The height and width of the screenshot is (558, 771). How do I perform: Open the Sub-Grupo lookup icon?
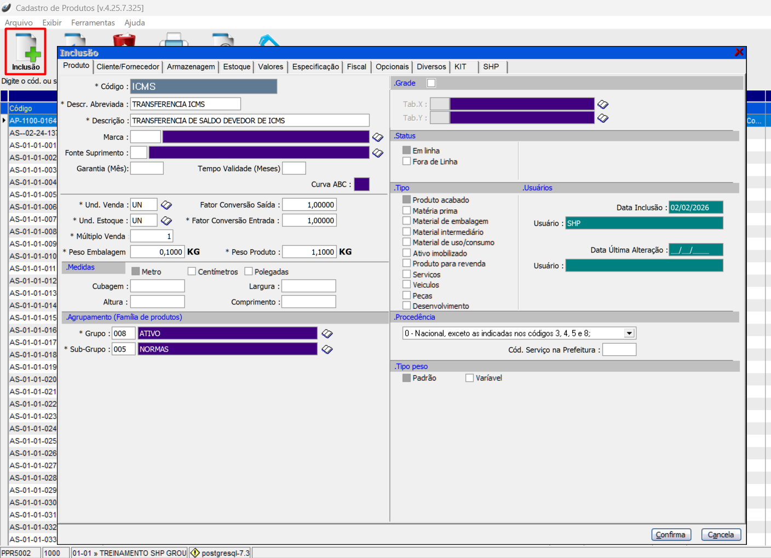pos(327,349)
